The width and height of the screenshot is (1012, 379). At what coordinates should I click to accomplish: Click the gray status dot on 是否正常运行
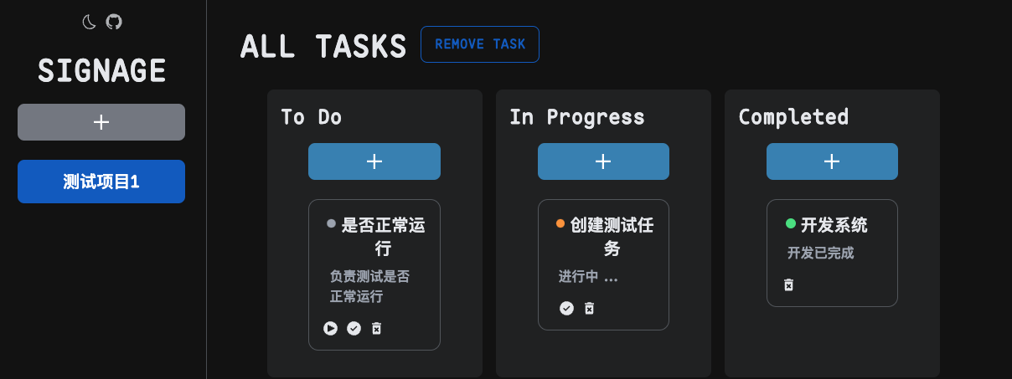pos(331,223)
